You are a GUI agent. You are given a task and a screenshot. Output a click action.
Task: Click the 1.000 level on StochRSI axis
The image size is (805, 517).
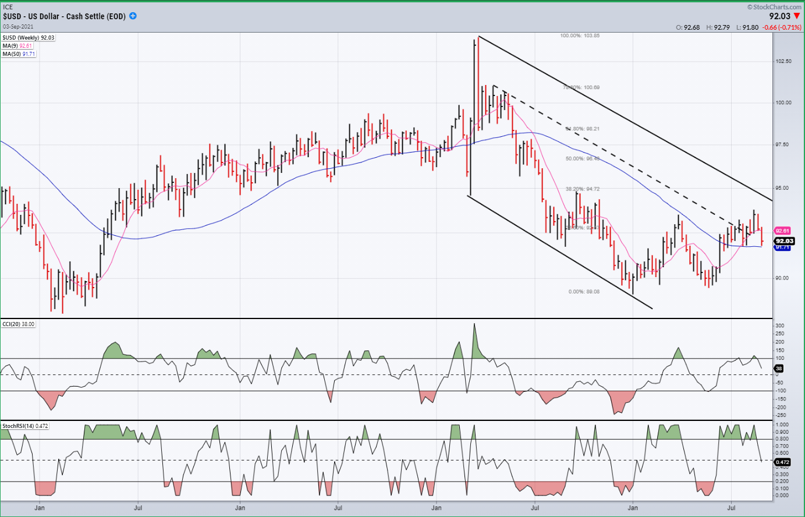[782, 425]
